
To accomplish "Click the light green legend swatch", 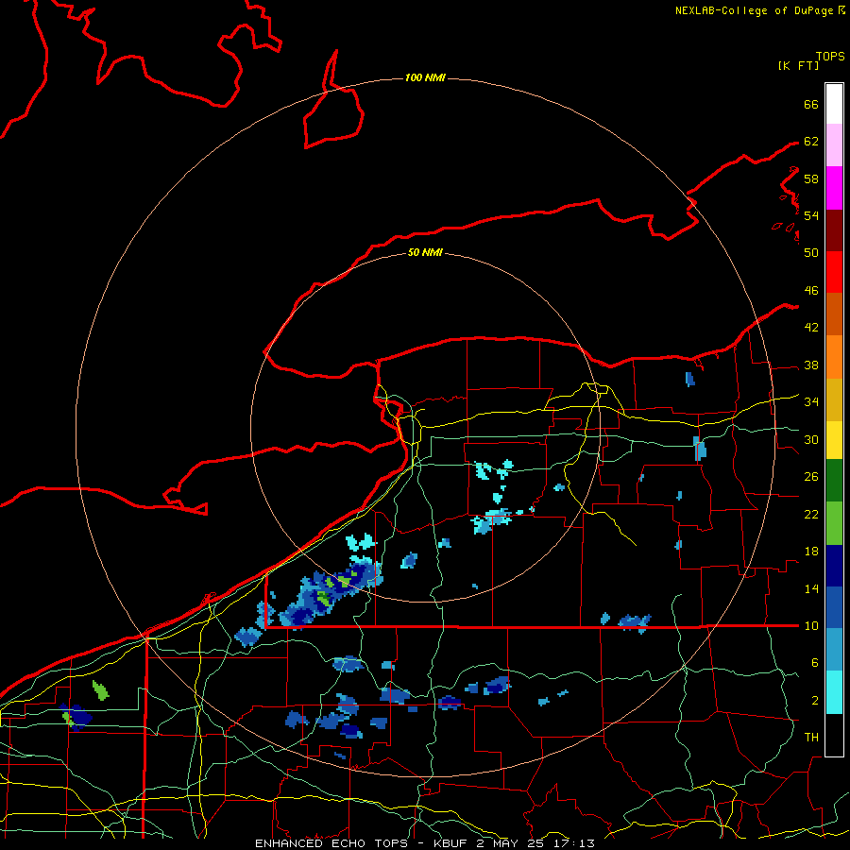I will coord(834,523).
